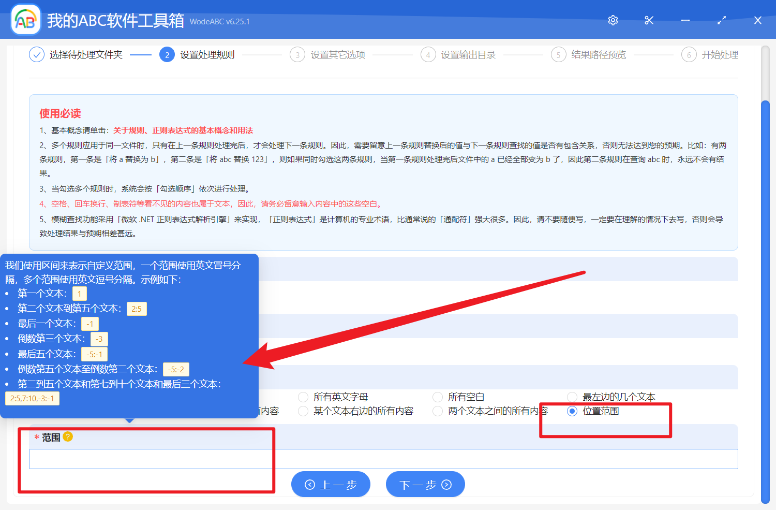Select the 所有空白 radio option

(438, 397)
